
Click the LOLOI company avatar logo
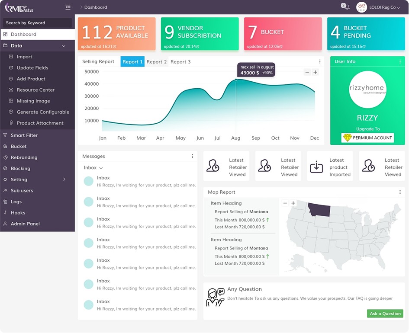coord(361,7)
